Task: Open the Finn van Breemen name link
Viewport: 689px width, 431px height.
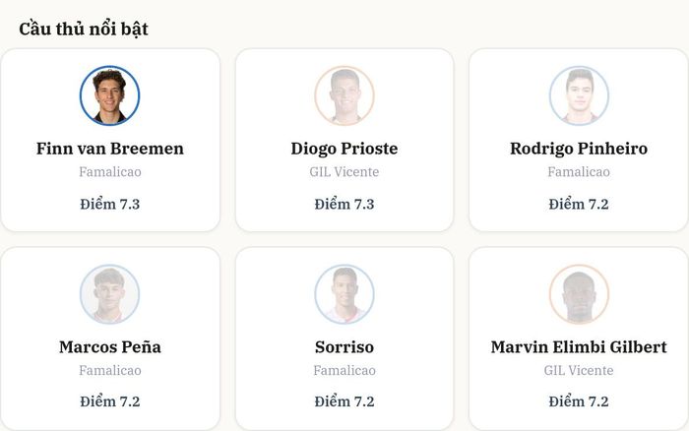Action: (110, 149)
